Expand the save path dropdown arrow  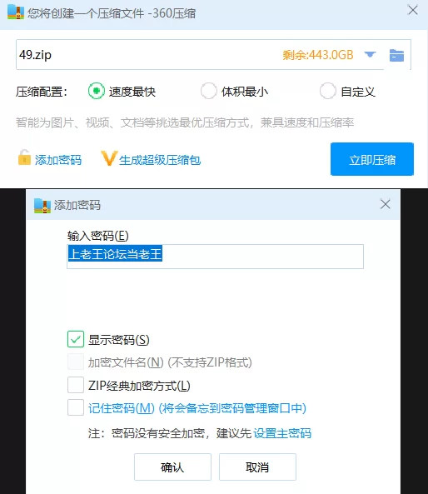coord(370,55)
